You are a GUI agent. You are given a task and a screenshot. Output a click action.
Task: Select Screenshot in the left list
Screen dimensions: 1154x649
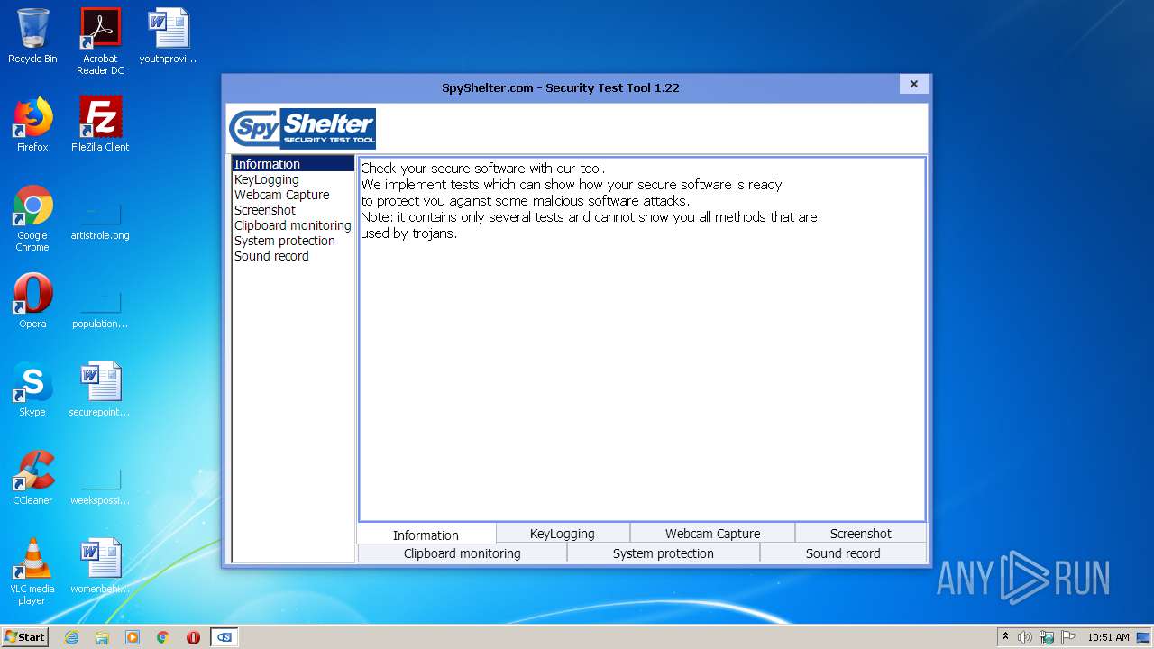pos(293,210)
